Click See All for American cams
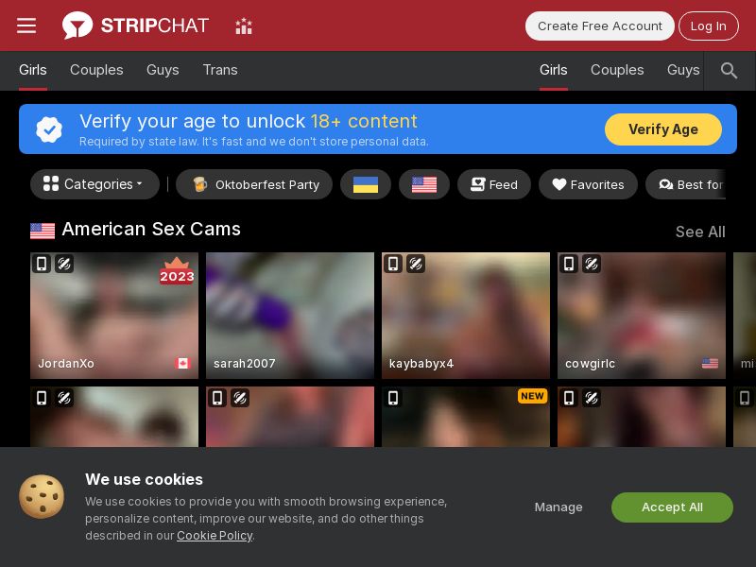The height and width of the screenshot is (567, 756). tap(700, 232)
